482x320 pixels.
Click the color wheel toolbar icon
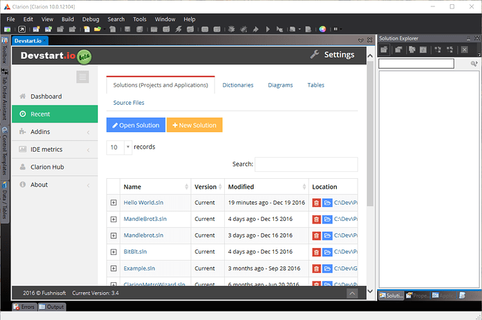pyautogui.click(x=322, y=29)
